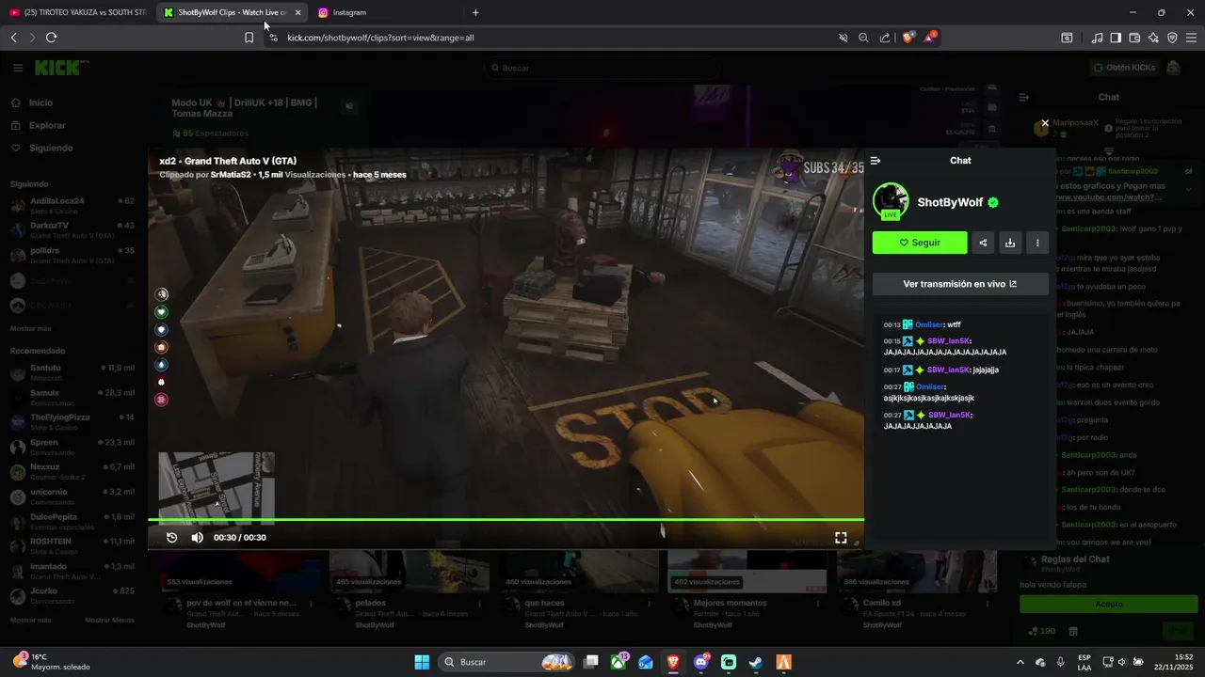This screenshot has height=677, width=1205.
Task: Open DarkozTV channel
Action: click(72, 229)
